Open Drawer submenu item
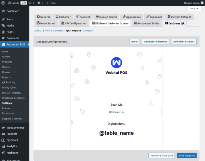The height and width of the screenshot is (161, 205). click(x=6, y=72)
